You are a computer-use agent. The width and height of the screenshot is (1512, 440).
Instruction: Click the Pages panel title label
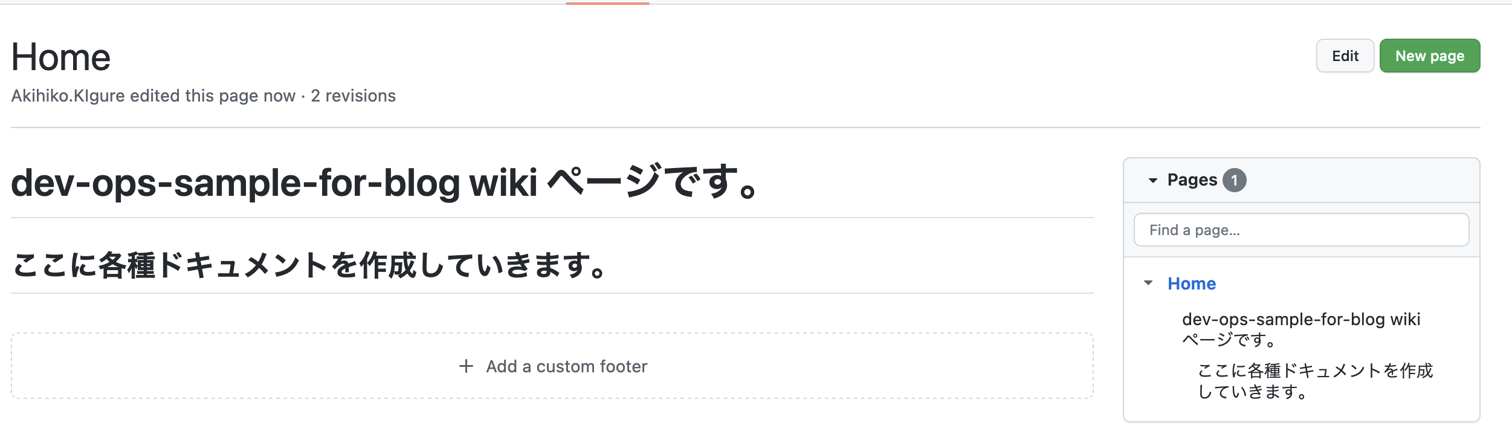pyautogui.click(x=1192, y=180)
